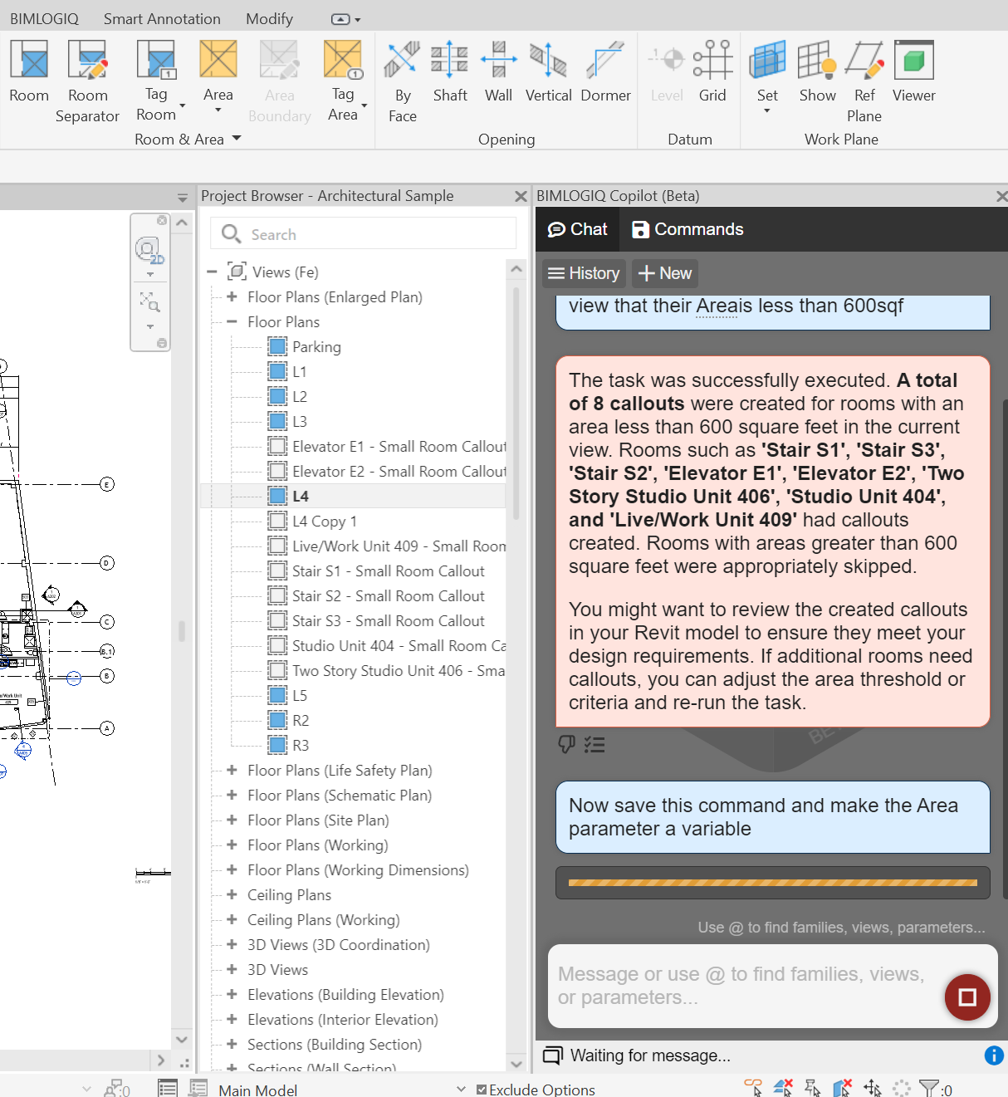Toggle the Exclude Options checkbox
The height and width of the screenshot is (1097, 1008).
(x=482, y=1090)
